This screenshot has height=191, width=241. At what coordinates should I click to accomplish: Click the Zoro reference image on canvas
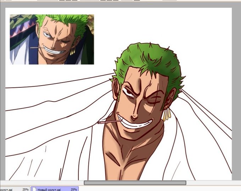(52, 39)
